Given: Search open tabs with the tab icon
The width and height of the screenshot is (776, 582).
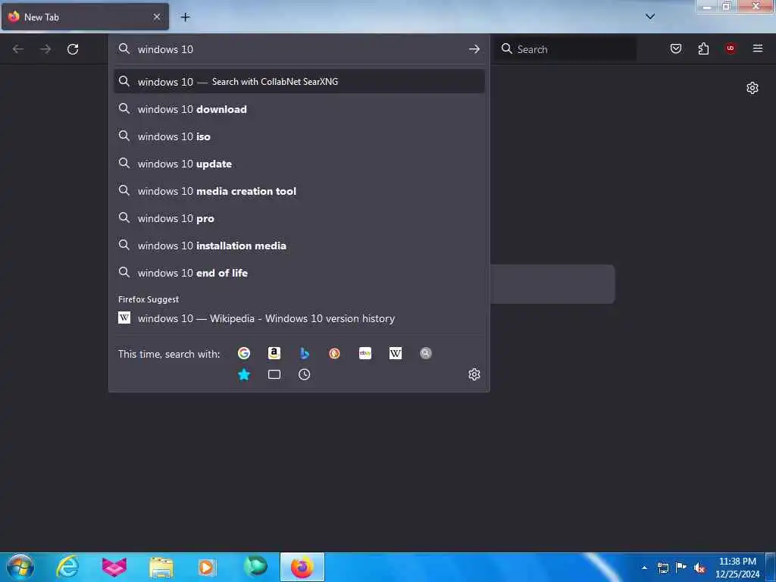Looking at the screenshot, I should (x=274, y=374).
